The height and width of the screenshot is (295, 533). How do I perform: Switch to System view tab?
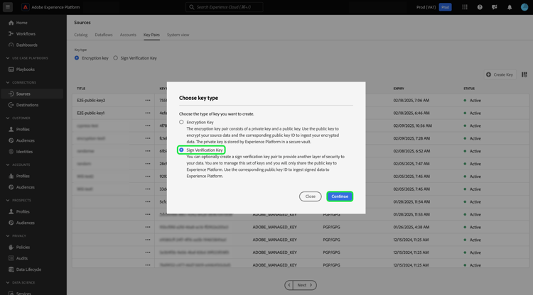pyautogui.click(x=178, y=35)
